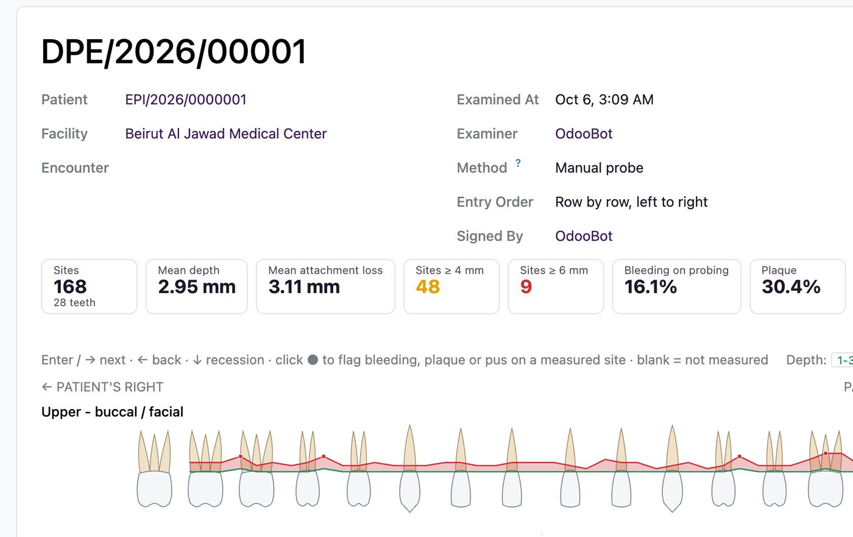Click the Examined At date Oct 6, 3:09 AM
853x537 pixels.
pyautogui.click(x=604, y=100)
